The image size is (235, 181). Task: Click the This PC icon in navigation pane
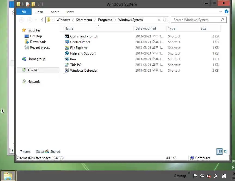tap(24, 70)
